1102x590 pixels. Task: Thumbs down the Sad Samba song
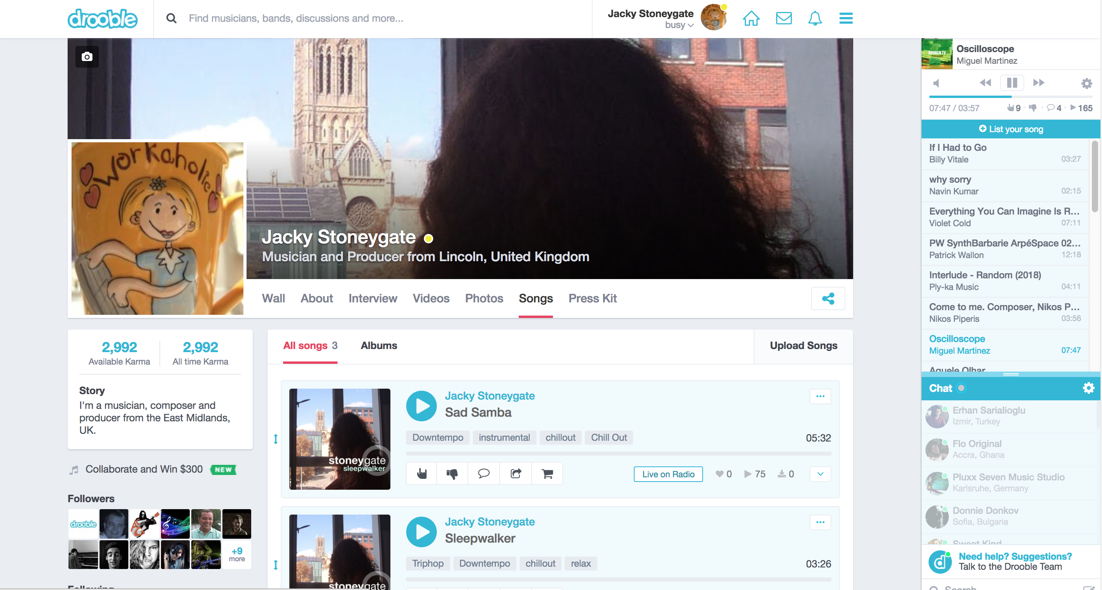(x=452, y=474)
